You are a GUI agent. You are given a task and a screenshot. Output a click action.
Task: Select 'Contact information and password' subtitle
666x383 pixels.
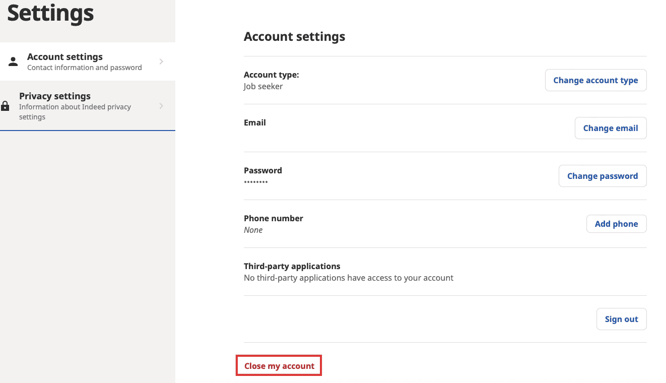85,68
